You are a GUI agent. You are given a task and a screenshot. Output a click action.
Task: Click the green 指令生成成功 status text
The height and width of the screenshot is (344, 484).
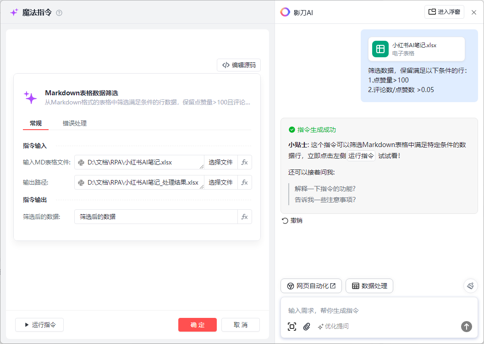coord(316,130)
